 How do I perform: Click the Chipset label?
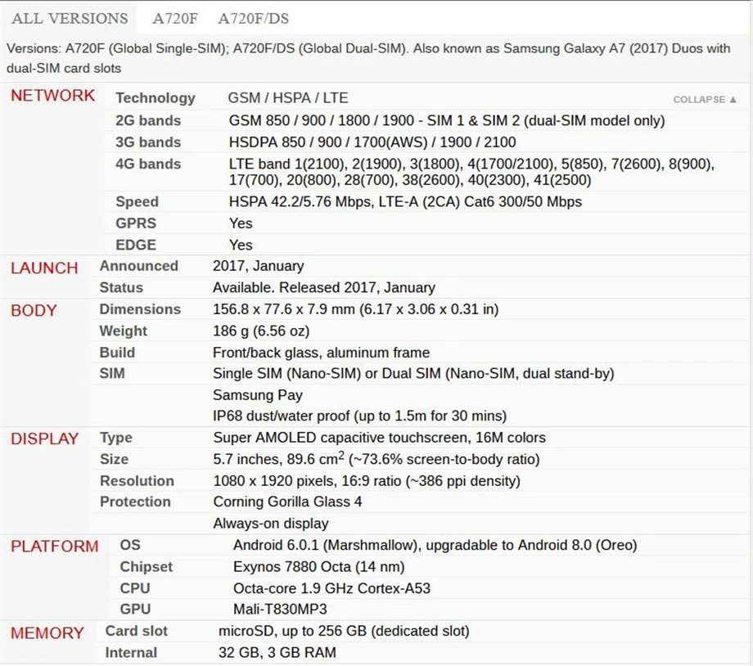coord(147,567)
